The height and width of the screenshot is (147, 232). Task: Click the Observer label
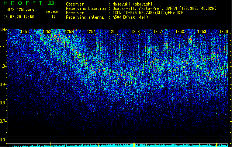[75, 4]
